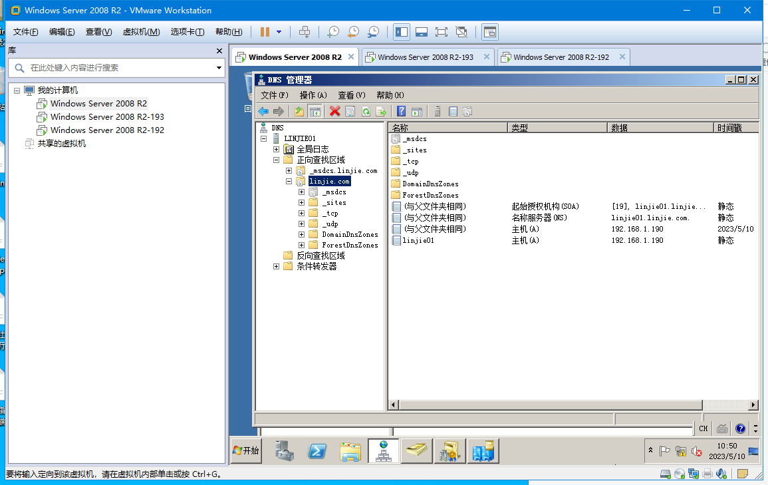Image resolution: width=768 pixels, height=485 pixels.
Task: Expand the _msdcs.linjie.com zone
Action: click(x=289, y=170)
